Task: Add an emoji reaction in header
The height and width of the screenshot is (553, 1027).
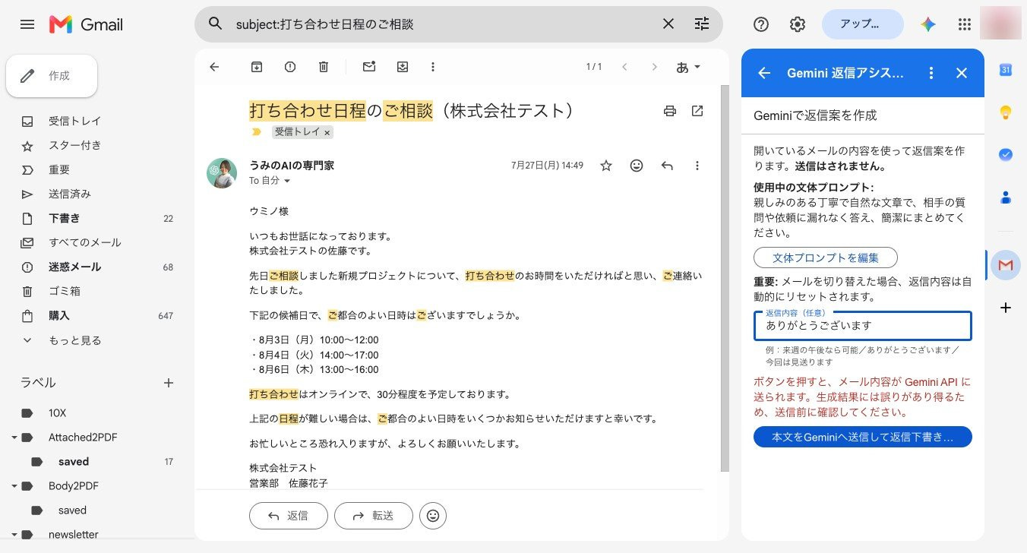Action: pyautogui.click(x=637, y=166)
